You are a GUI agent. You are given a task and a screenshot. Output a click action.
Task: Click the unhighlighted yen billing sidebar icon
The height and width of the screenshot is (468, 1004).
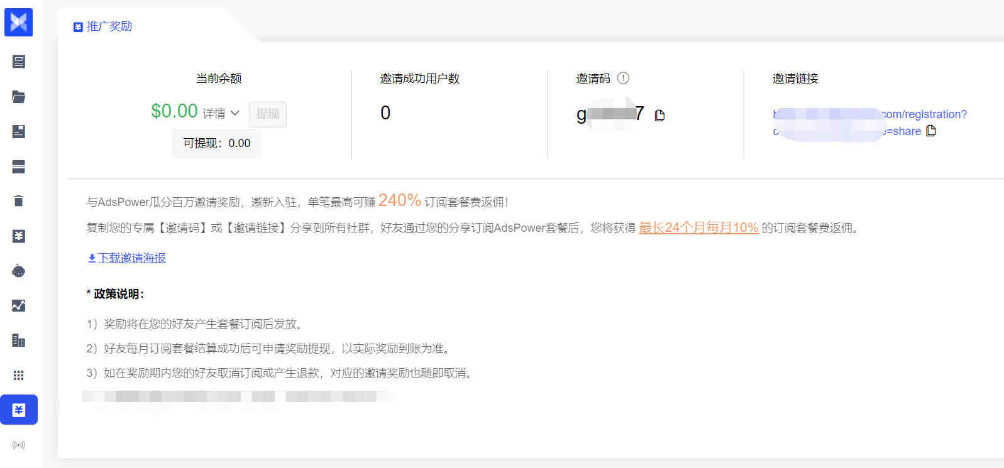click(19, 236)
